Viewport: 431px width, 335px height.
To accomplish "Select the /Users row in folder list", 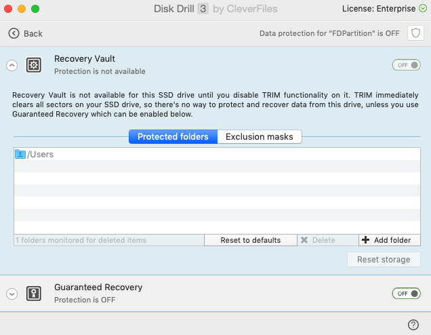I will pos(217,154).
